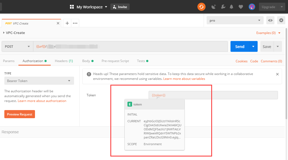288x160 pixels.
Task: Switch to the Body tab
Action: tap(88, 61)
